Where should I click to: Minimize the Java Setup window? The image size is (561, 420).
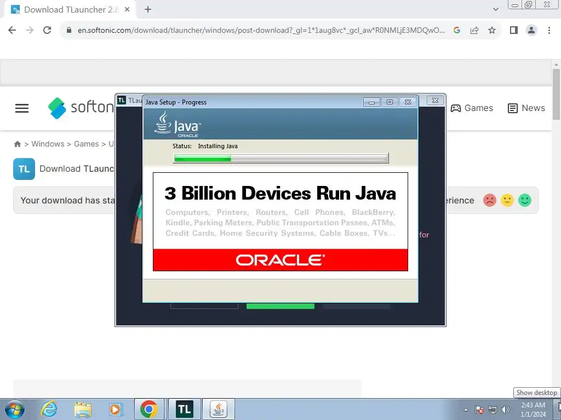[372, 102]
